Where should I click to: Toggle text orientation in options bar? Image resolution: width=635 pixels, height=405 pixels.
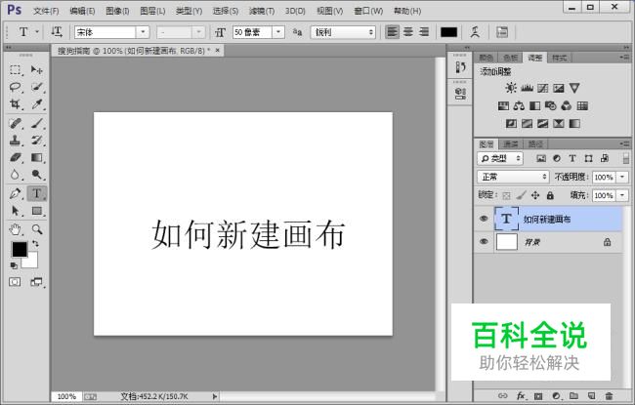(57, 32)
